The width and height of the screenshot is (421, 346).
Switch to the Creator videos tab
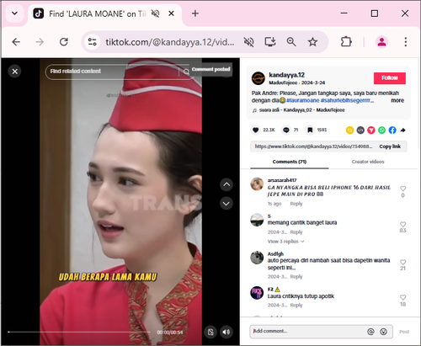pyautogui.click(x=368, y=162)
